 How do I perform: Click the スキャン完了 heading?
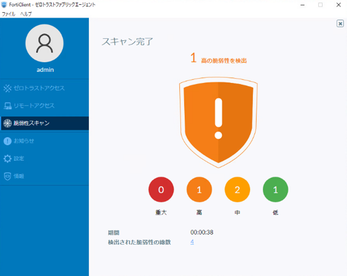click(127, 42)
